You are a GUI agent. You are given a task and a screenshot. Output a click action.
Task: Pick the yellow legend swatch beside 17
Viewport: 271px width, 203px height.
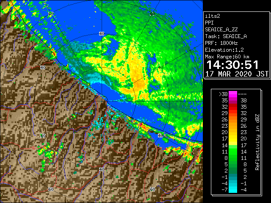(x=233, y=139)
